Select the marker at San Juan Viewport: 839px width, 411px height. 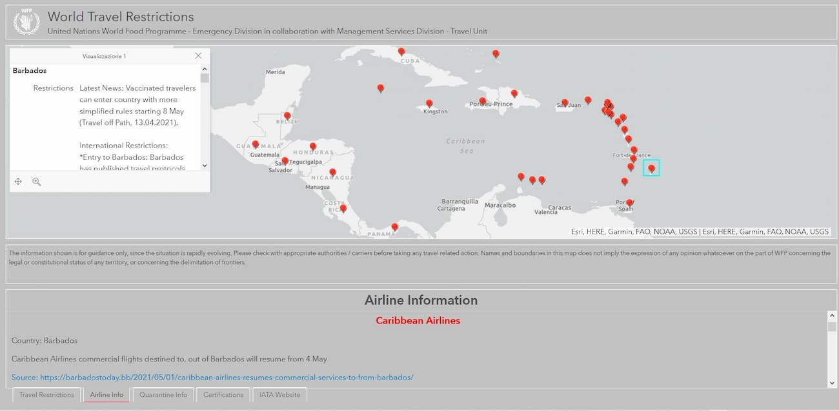click(565, 102)
